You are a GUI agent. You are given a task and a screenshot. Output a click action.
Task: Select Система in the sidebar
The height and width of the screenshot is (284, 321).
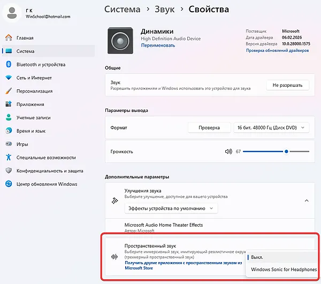(x=49, y=51)
